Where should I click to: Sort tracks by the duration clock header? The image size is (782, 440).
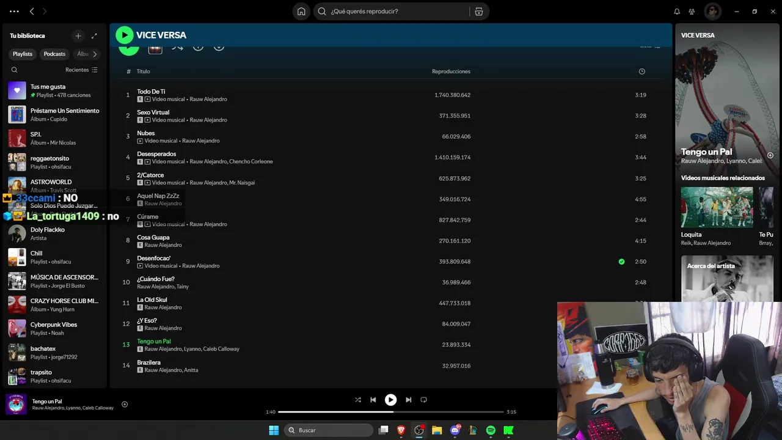click(x=641, y=71)
